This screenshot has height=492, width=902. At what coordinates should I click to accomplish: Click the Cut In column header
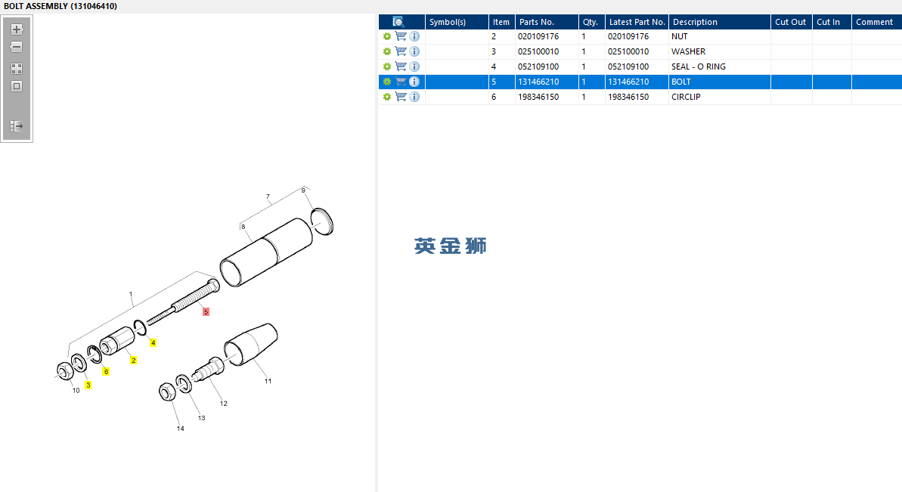click(x=832, y=22)
